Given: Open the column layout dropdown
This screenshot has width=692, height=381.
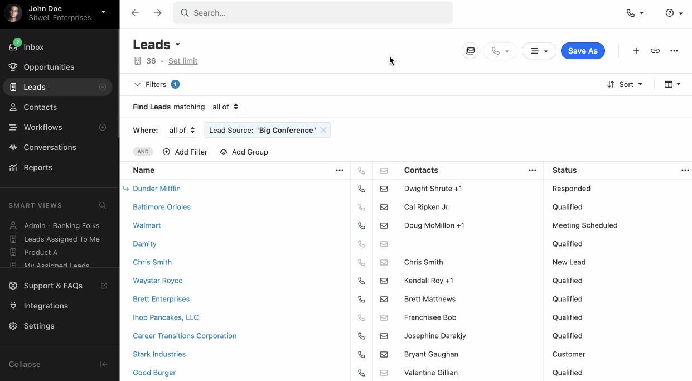Looking at the screenshot, I should click(x=672, y=84).
